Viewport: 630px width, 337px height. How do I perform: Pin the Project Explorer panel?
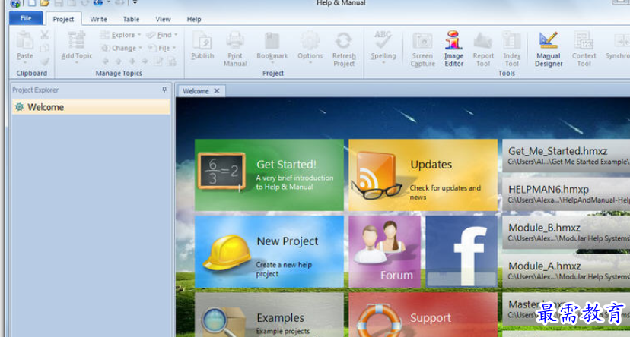(x=164, y=90)
